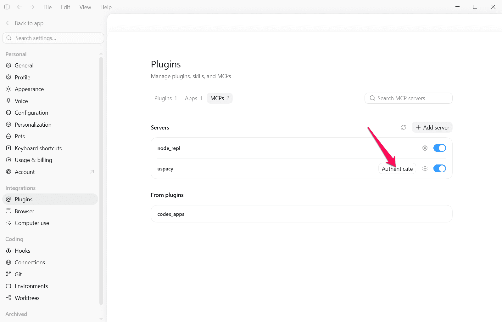Click the Configuration icon in the sidebar
502x322 pixels.
click(x=8, y=112)
